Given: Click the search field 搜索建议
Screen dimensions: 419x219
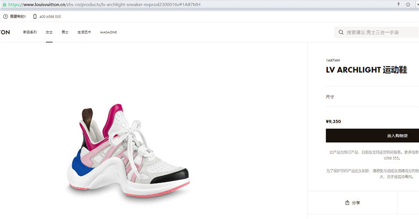Looking at the screenshot, I should 377,32.
